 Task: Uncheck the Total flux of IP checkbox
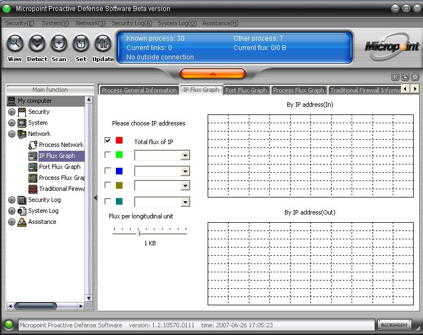[x=108, y=140]
